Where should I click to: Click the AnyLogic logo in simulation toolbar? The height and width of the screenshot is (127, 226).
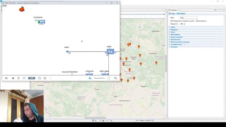pos(90,78)
